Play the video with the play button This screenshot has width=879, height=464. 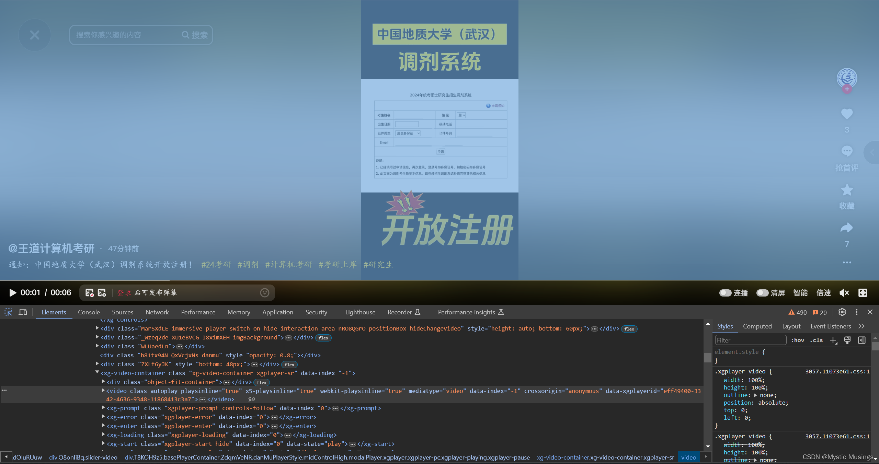(13, 293)
